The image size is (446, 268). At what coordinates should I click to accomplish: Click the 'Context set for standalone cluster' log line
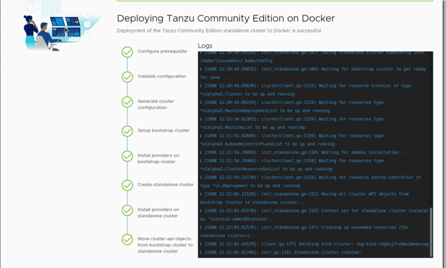[314, 214]
